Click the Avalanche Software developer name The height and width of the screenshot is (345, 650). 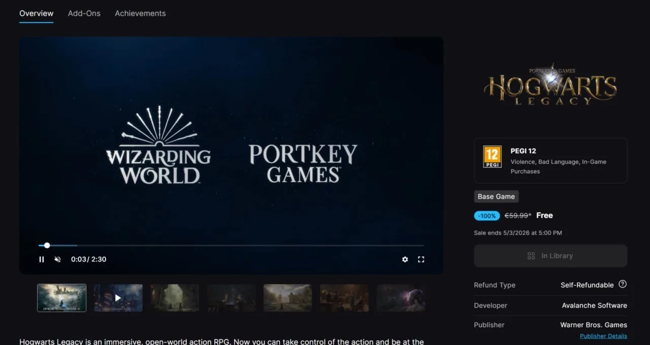(x=594, y=305)
